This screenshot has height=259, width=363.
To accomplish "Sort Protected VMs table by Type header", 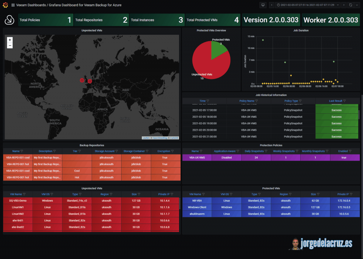I will point(255,194).
